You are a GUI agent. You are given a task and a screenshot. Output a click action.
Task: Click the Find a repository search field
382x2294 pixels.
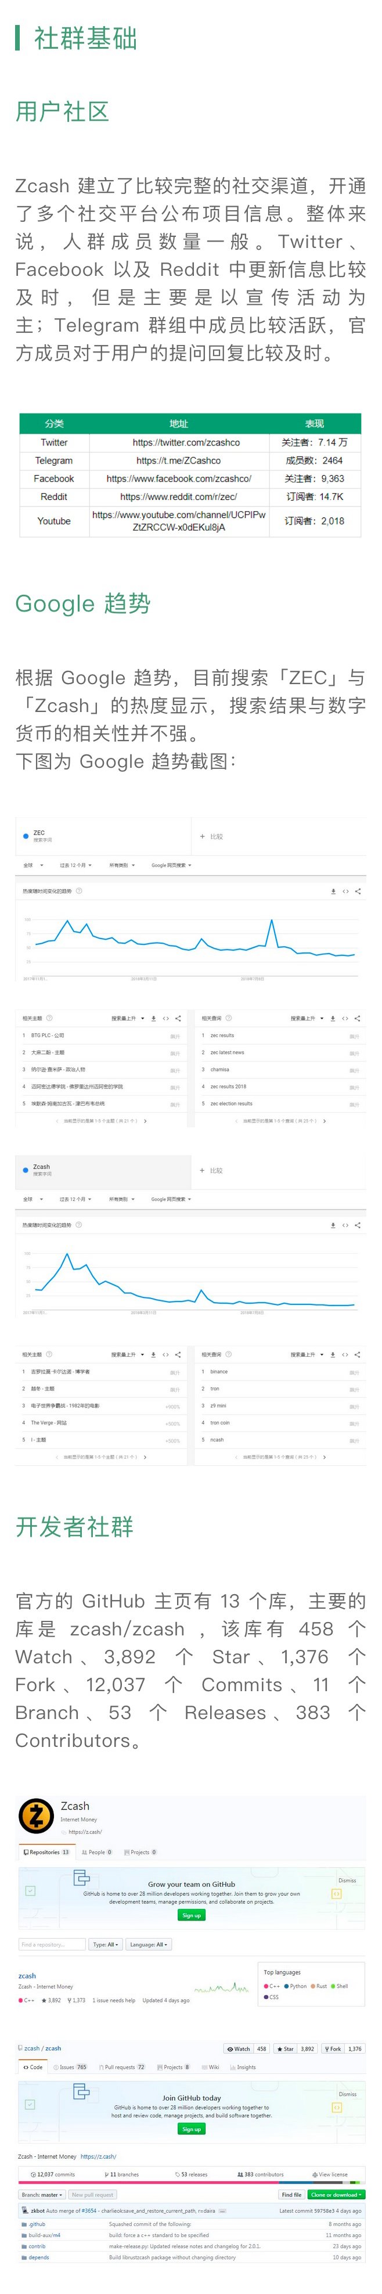click(x=52, y=1944)
